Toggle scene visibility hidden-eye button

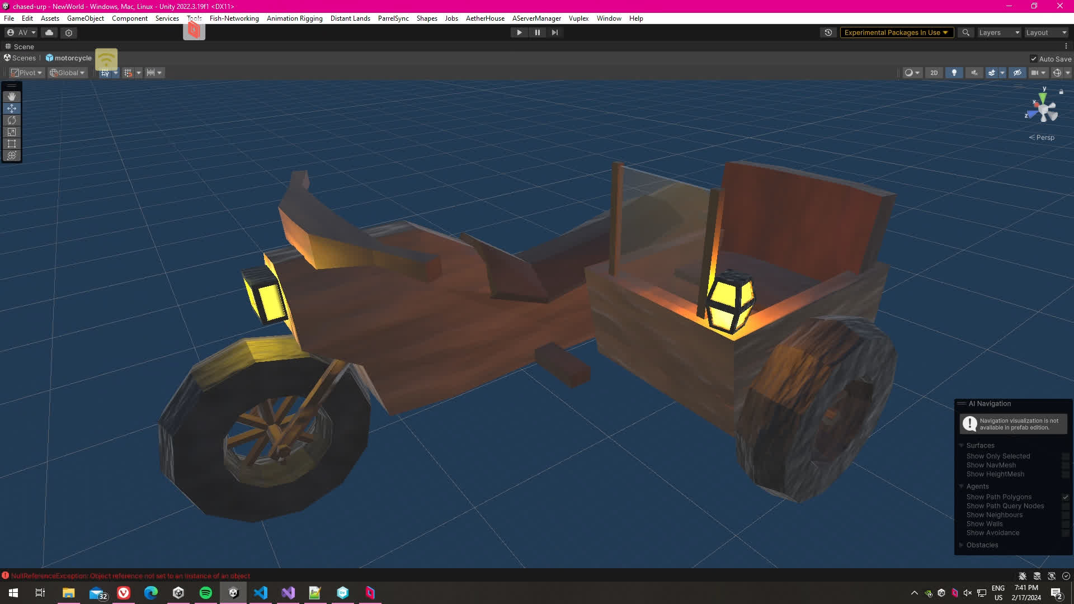pos(1018,73)
